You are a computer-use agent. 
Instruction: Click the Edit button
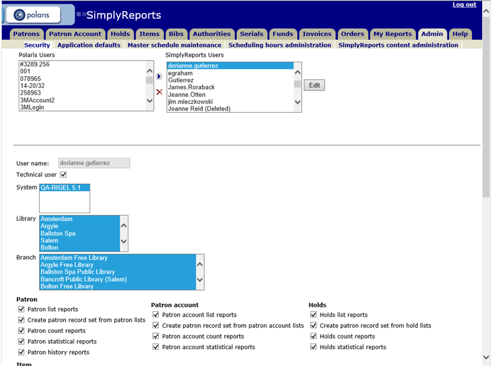pos(315,85)
